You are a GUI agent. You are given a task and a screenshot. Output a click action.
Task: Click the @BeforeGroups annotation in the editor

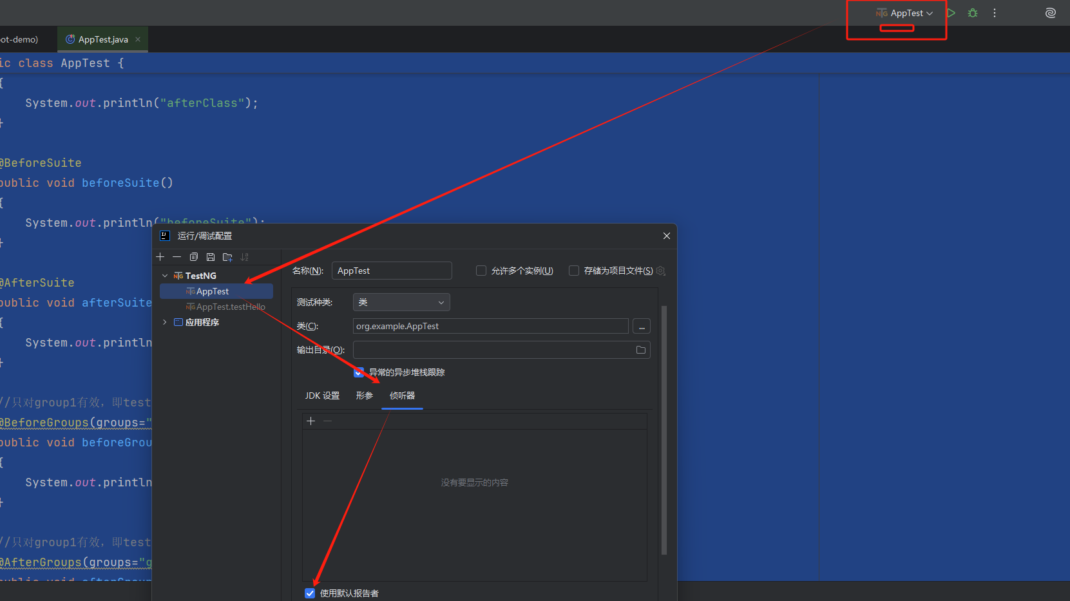44,423
